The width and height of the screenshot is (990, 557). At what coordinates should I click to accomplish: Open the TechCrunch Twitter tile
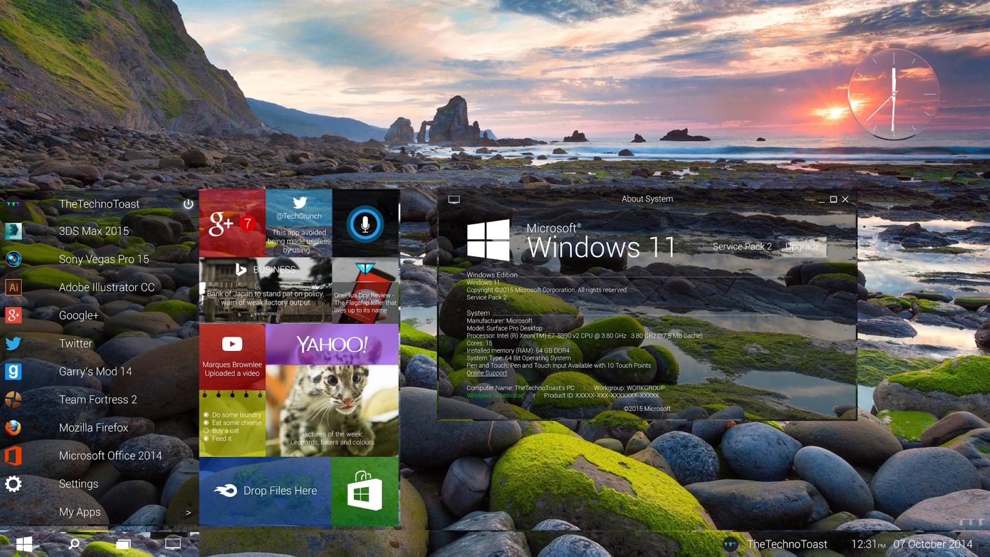click(x=299, y=223)
